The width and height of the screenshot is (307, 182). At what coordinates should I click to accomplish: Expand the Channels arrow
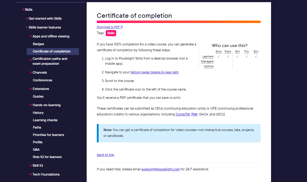tap(31, 72)
